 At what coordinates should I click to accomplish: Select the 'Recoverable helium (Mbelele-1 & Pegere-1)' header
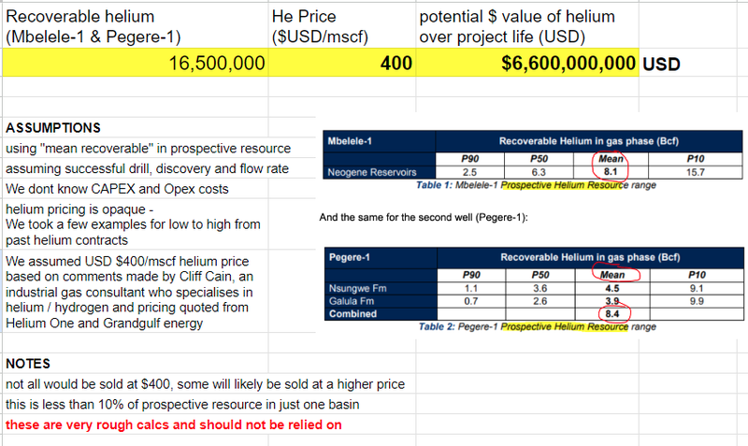(136, 26)
